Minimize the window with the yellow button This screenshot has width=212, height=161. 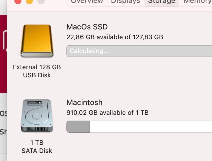pos(29,1)
